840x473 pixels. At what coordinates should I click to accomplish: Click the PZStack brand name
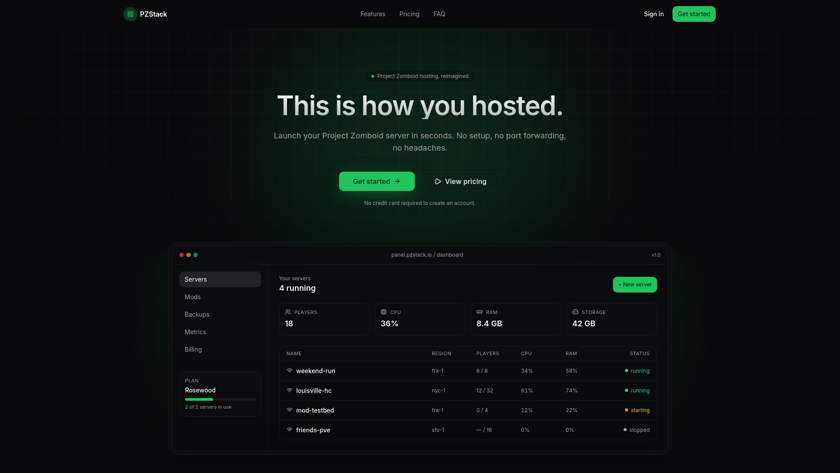click(154, 14)
